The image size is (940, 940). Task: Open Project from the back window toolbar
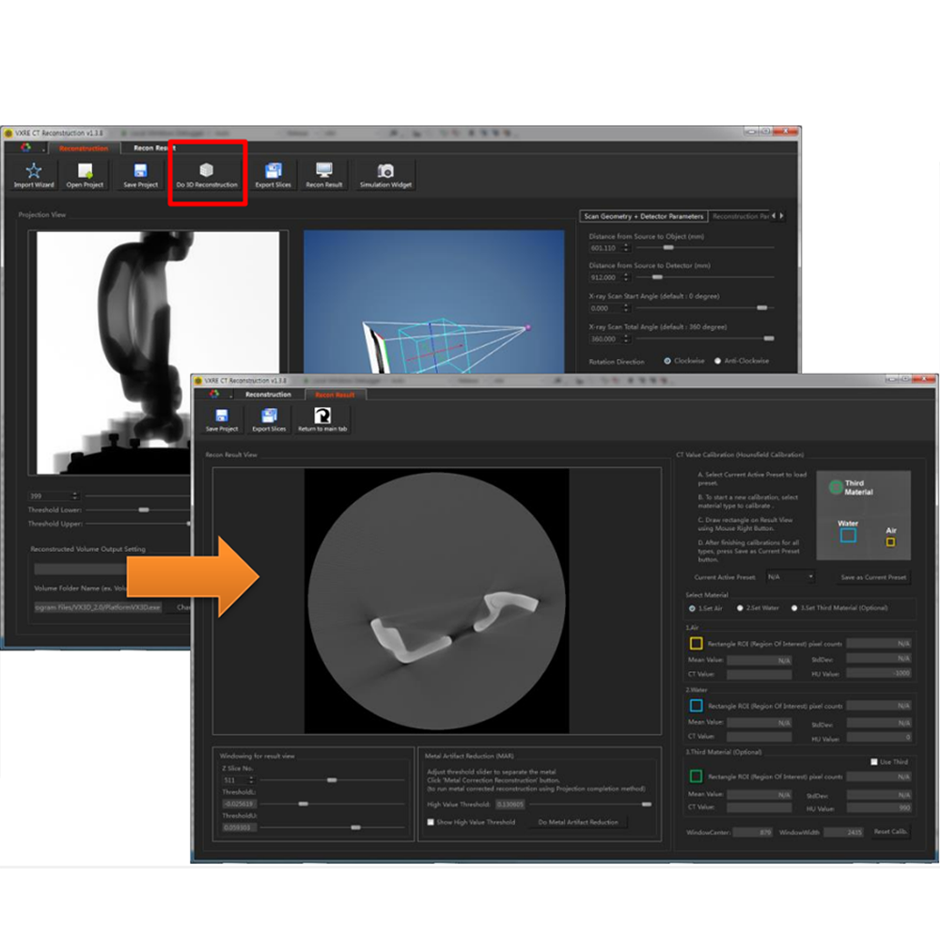click(x=85, y=174)
